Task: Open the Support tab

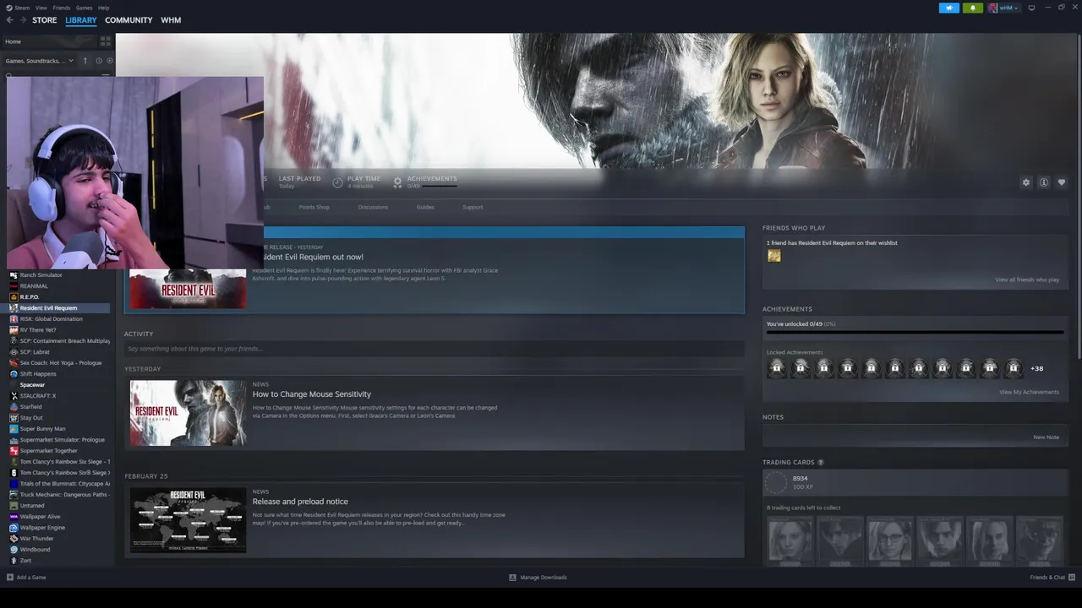Action: pyautogui.click(x=473, y=207)
